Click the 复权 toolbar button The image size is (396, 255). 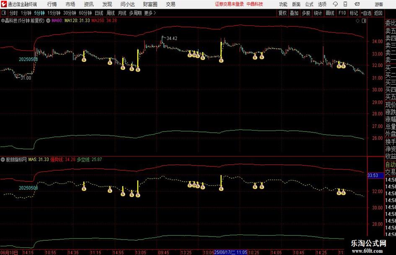[282, 13]
